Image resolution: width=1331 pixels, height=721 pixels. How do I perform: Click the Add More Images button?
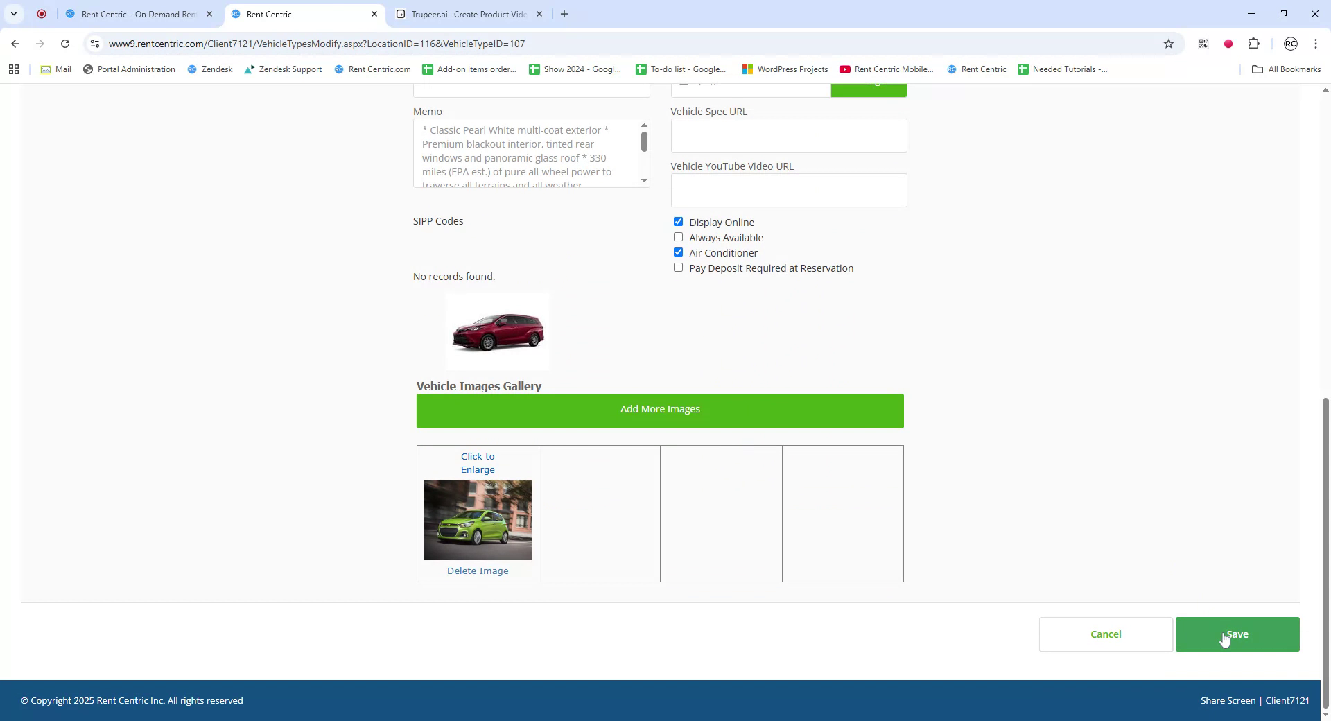[x=659, y=410]
